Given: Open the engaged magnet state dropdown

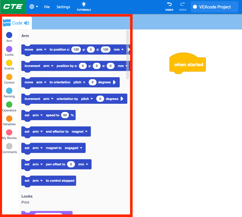Looking at the screenshot, I should click(x=73, y=148).
